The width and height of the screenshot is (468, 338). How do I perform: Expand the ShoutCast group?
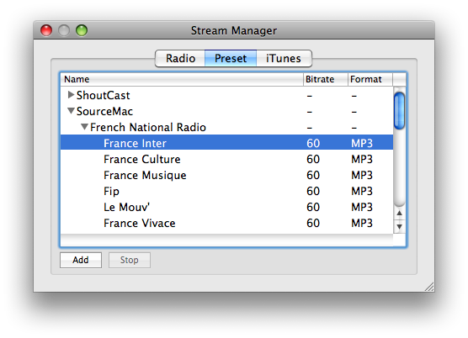pos(71,95)
